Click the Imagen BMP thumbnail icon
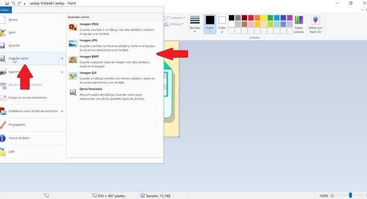This screenshot has height=199, width=367. coord(73,60)
